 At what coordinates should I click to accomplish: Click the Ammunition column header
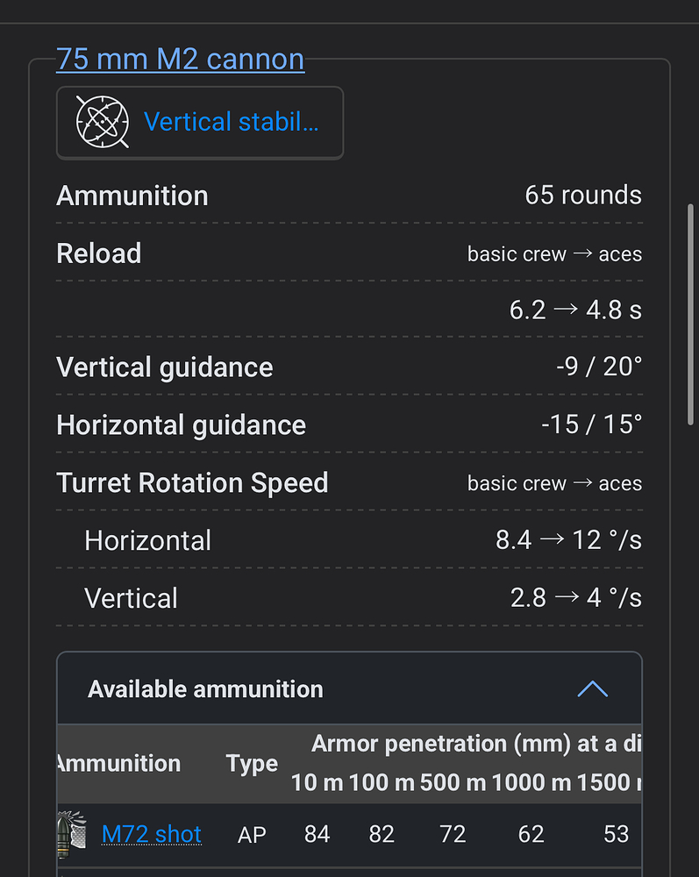coord(119,763)
